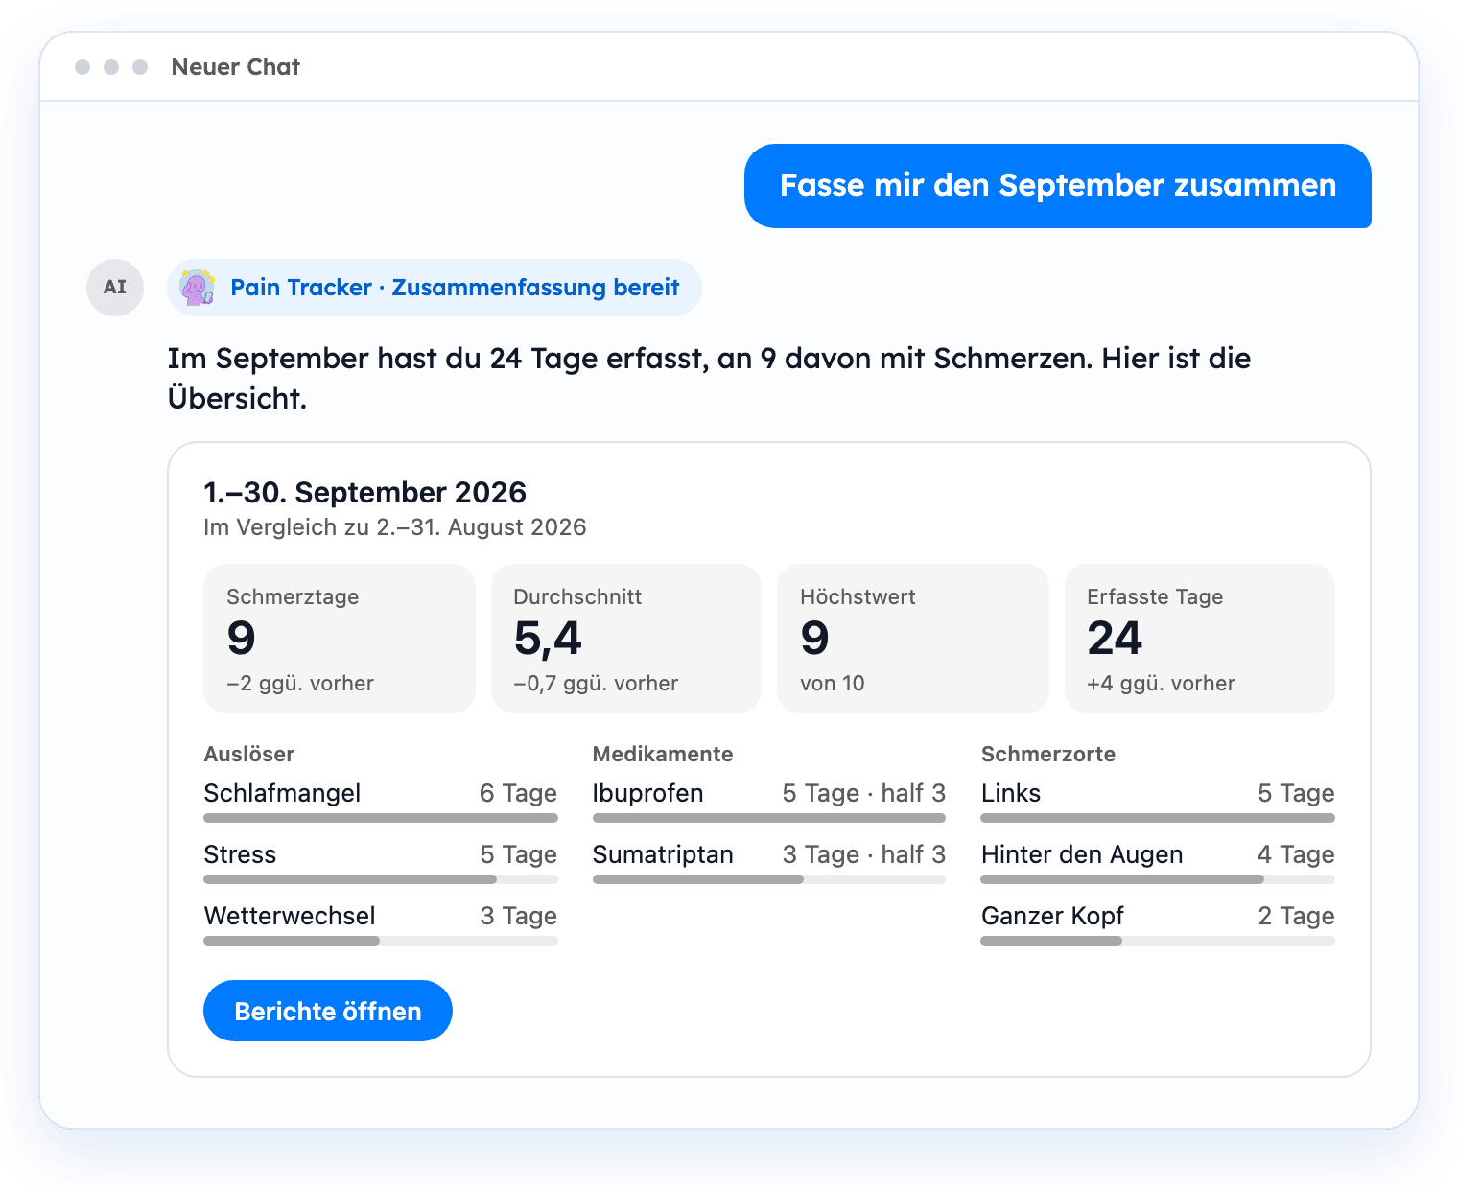
Task: Click the Sumatriptan progress bar
Action: point(769,879)
